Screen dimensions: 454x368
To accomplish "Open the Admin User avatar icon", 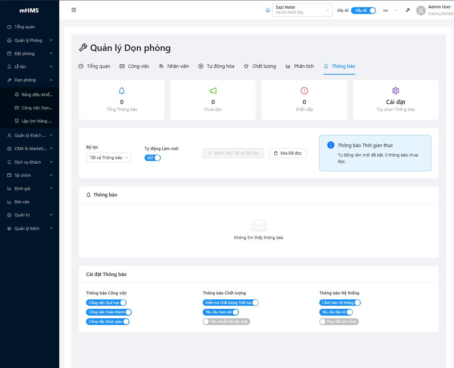I will (420, 11).
